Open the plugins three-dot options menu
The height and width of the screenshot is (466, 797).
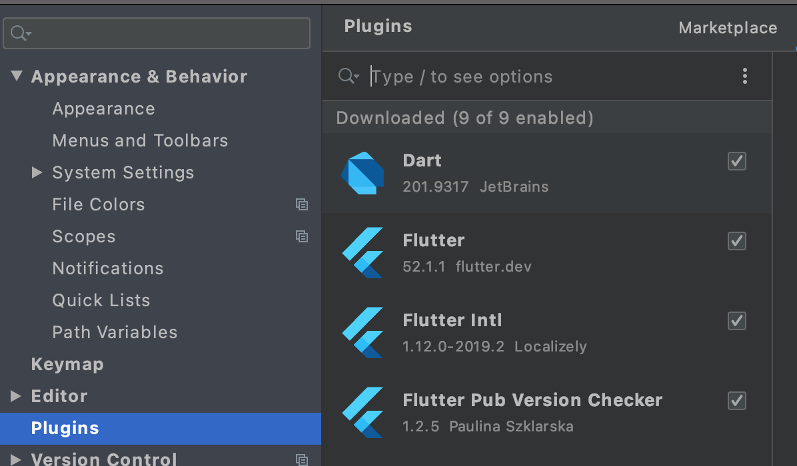tap(745, 77)
